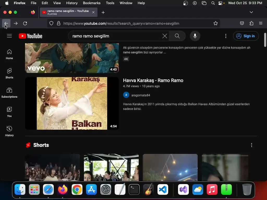
Task: Close the ramo ramo sevgilim tab
Action: (93, 12)
